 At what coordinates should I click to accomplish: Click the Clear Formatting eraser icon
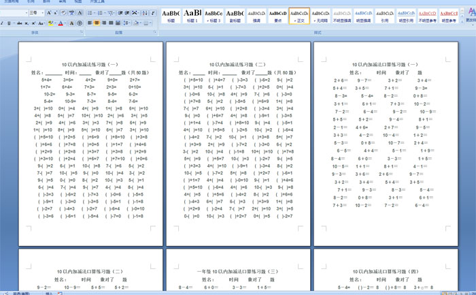tap(63, 13)
